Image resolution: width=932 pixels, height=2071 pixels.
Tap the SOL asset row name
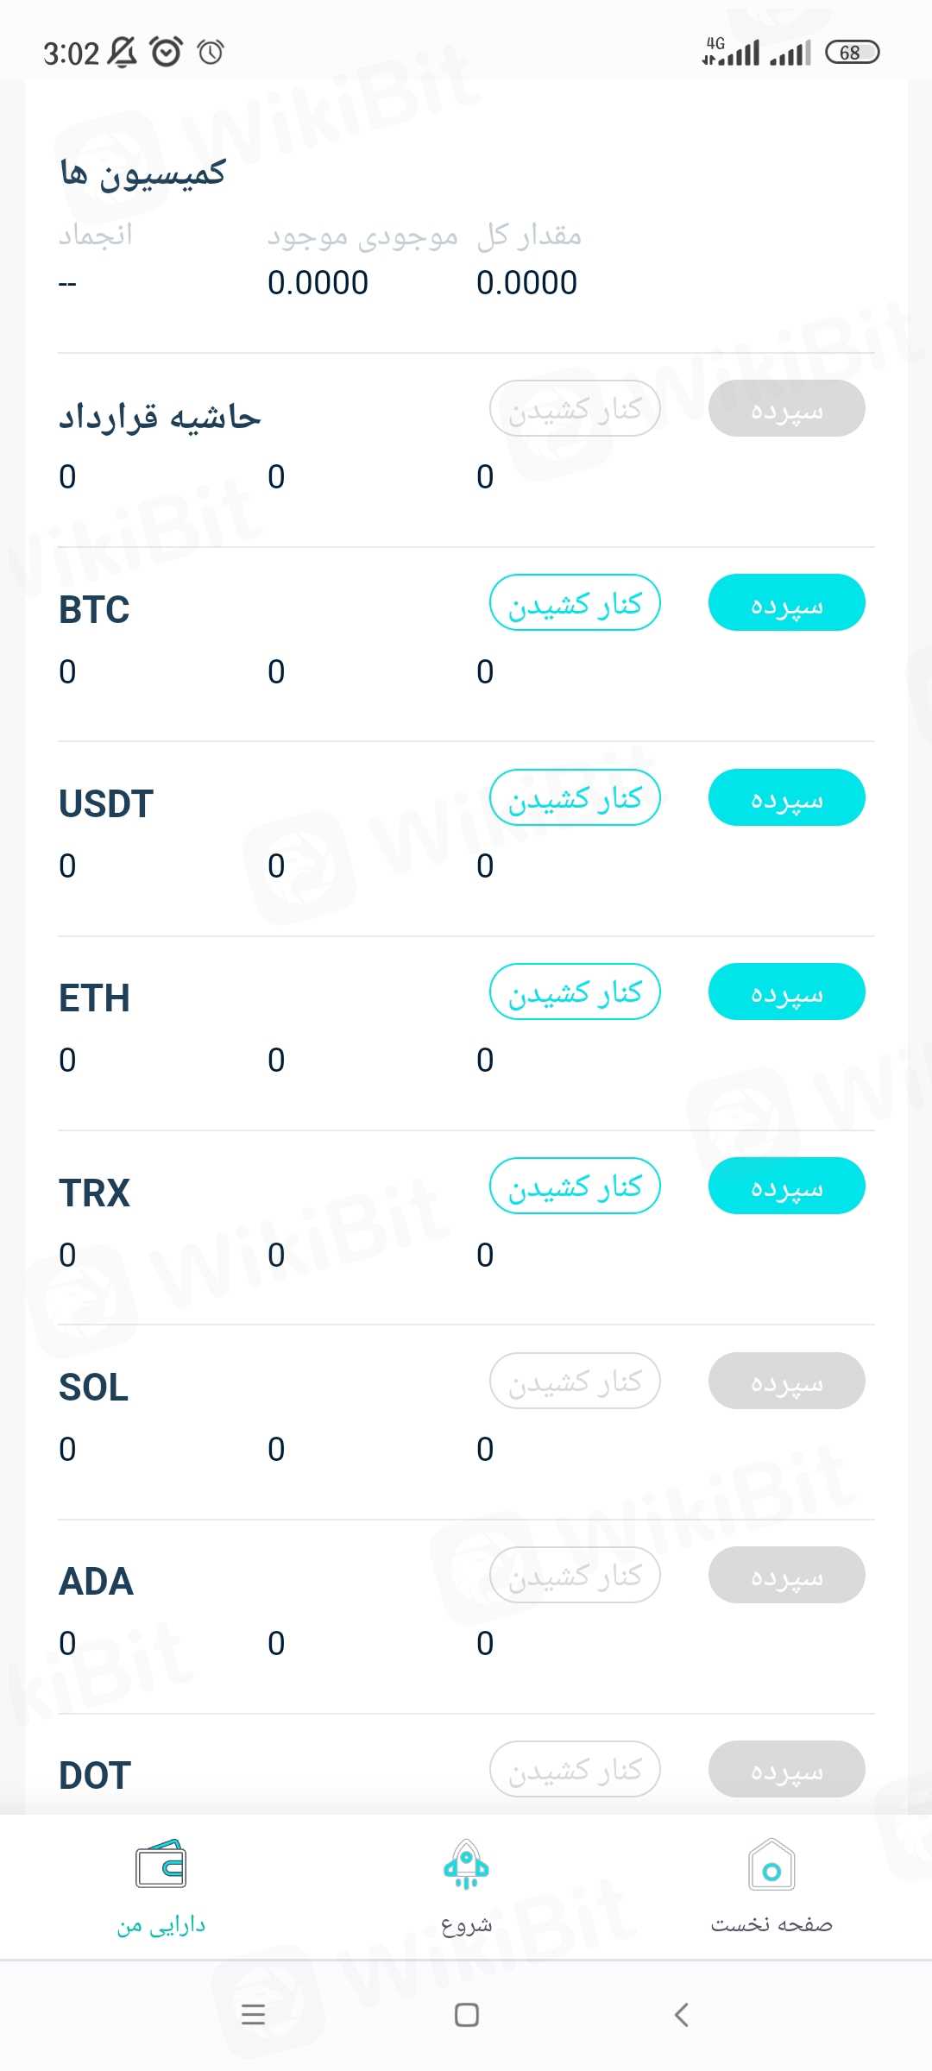[93, 1388]
